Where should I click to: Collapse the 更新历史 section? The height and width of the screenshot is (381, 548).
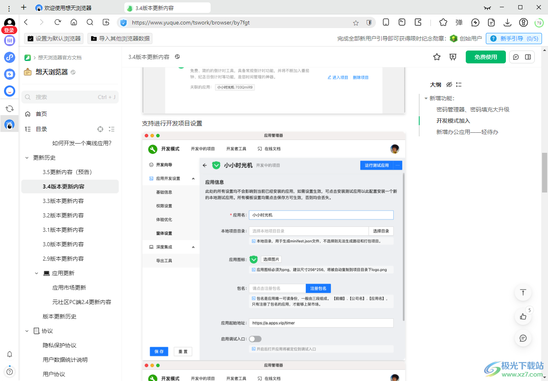point(27,158)
